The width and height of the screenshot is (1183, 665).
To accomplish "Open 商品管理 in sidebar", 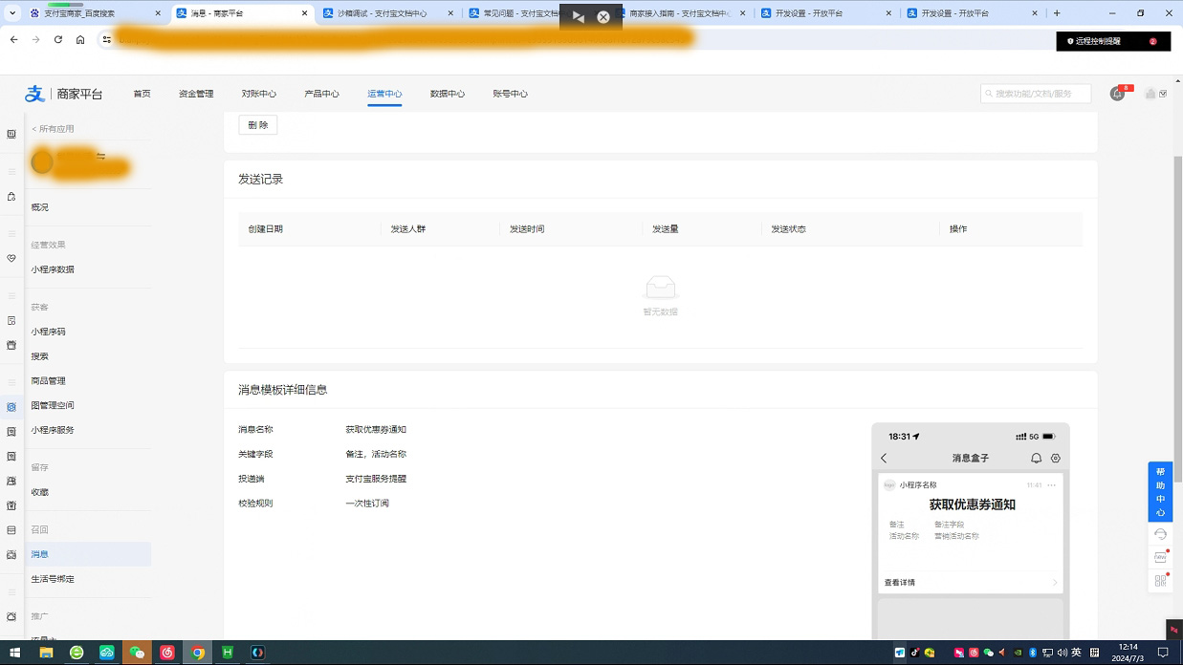I will click(x=48, y=381).
